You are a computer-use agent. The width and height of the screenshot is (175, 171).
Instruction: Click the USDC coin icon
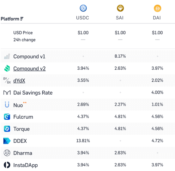coord(83,8)
